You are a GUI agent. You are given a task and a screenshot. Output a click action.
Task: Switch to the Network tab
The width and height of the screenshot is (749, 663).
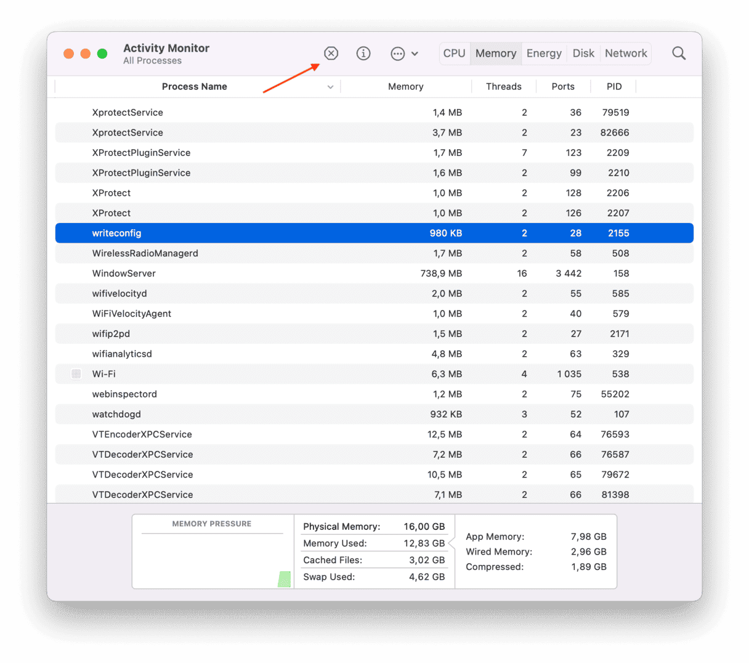tap(626, 54)
